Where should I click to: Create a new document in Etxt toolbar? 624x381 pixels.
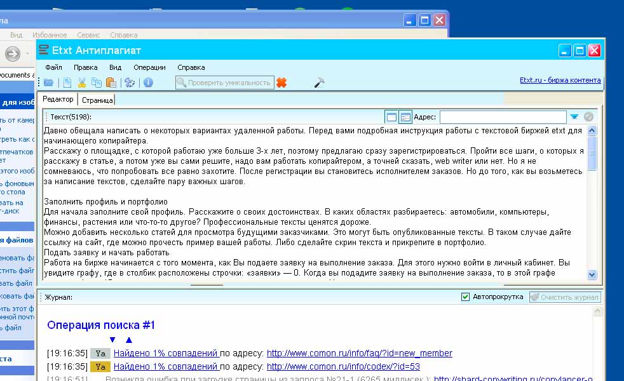[67, 83]
